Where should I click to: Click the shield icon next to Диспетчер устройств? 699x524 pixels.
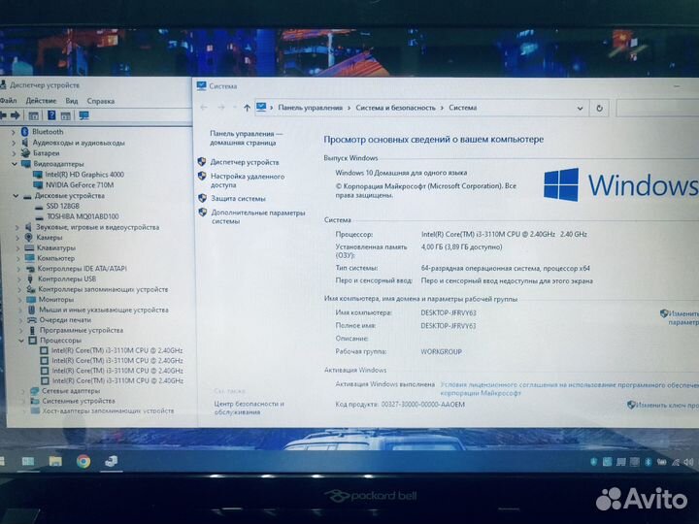click(x=202, y=162)
